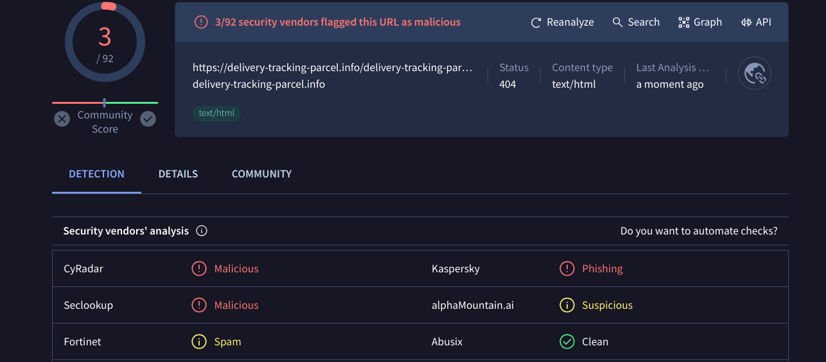Open the Graph view icon

pyautogui.click(x=684, y=22)
